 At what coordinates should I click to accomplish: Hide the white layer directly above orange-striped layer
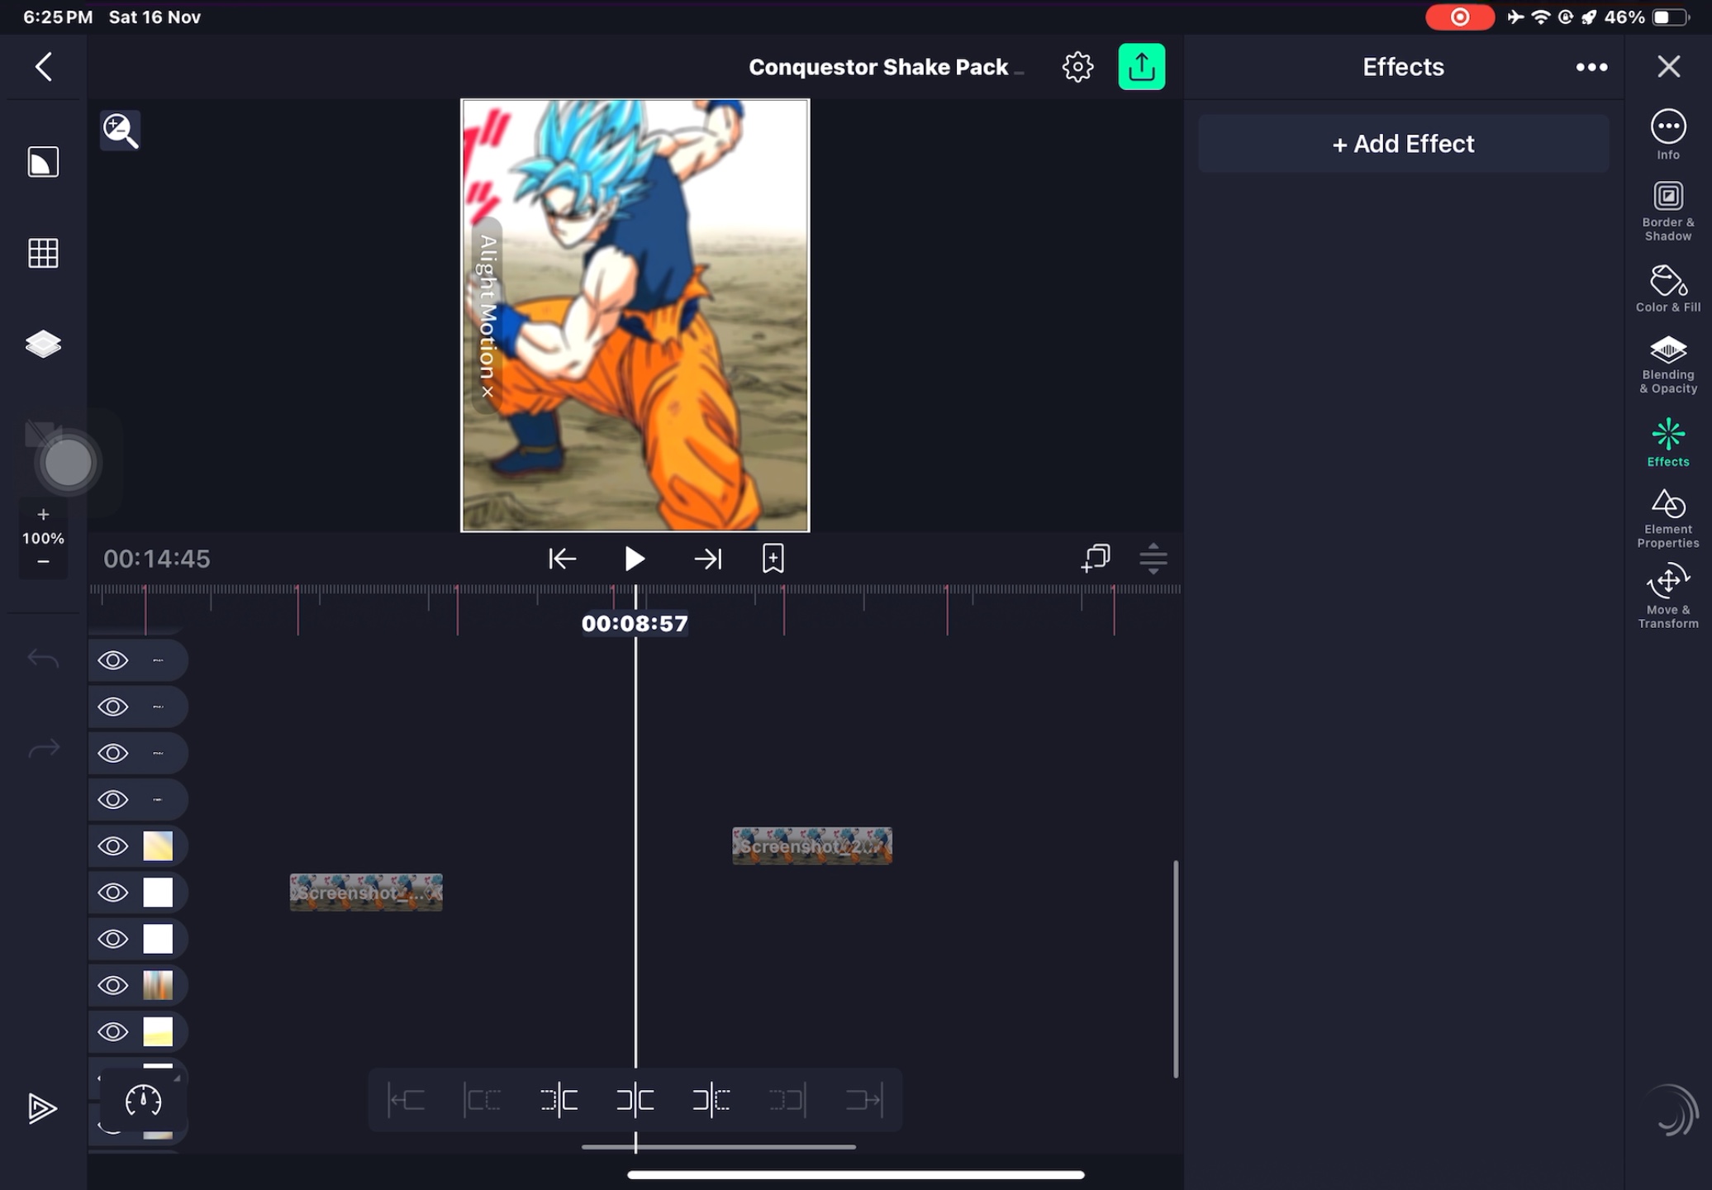pyautogui.click(x=113, y=939)
